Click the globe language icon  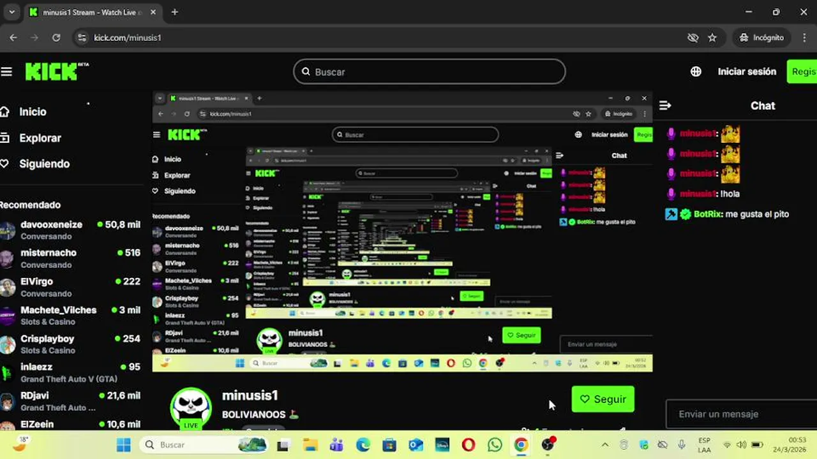click(x=696, y=71)
